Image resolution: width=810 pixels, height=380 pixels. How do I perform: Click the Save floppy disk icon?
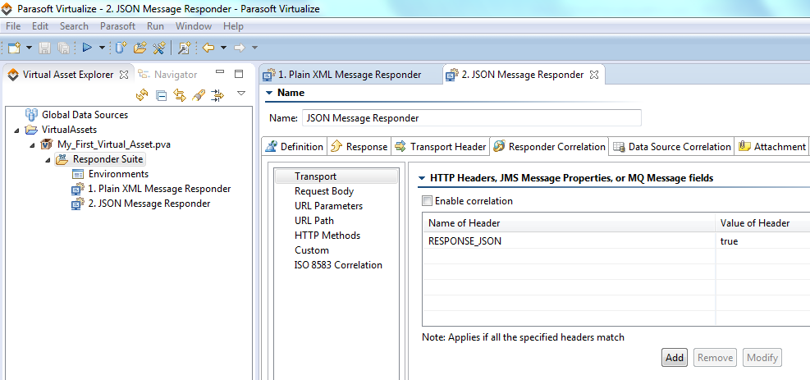45,48
